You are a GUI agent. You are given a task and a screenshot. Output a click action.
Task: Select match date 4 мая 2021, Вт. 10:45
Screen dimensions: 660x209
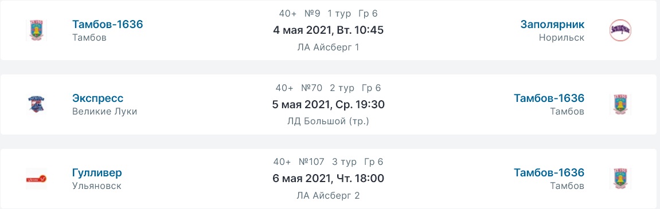[329, 30]
